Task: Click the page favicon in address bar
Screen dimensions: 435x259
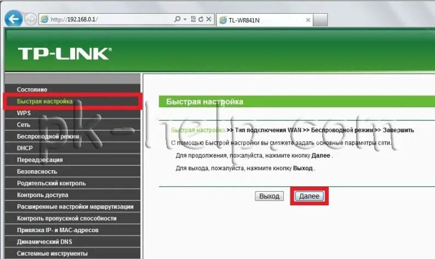Action: click(x=44, y=19)
